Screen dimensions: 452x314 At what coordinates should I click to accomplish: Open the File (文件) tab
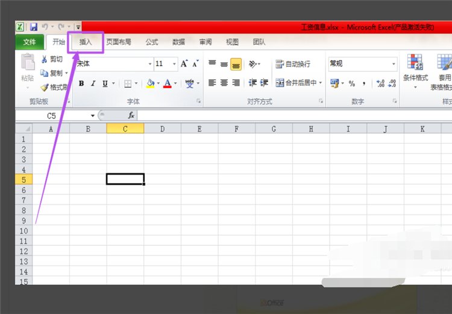tap(30, 42)
